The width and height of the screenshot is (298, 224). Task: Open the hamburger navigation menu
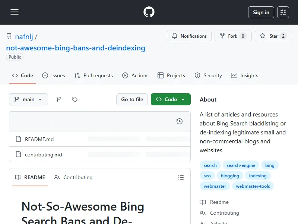pyautogui.click(x=15, y=12)
